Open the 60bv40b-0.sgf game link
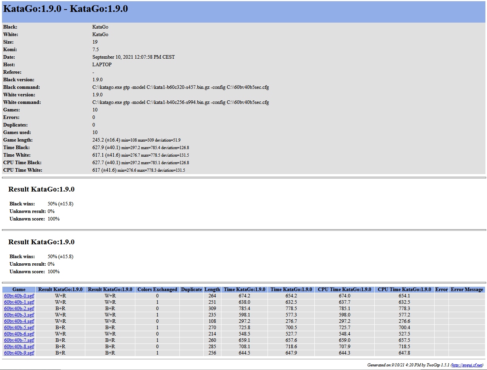The width and height of the screenshot is (487, 370). 19,296
